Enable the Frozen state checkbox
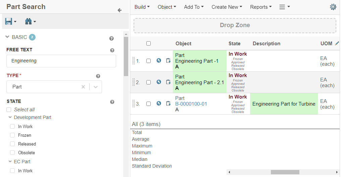The image size is (341, 177). (x=12, y=135)
